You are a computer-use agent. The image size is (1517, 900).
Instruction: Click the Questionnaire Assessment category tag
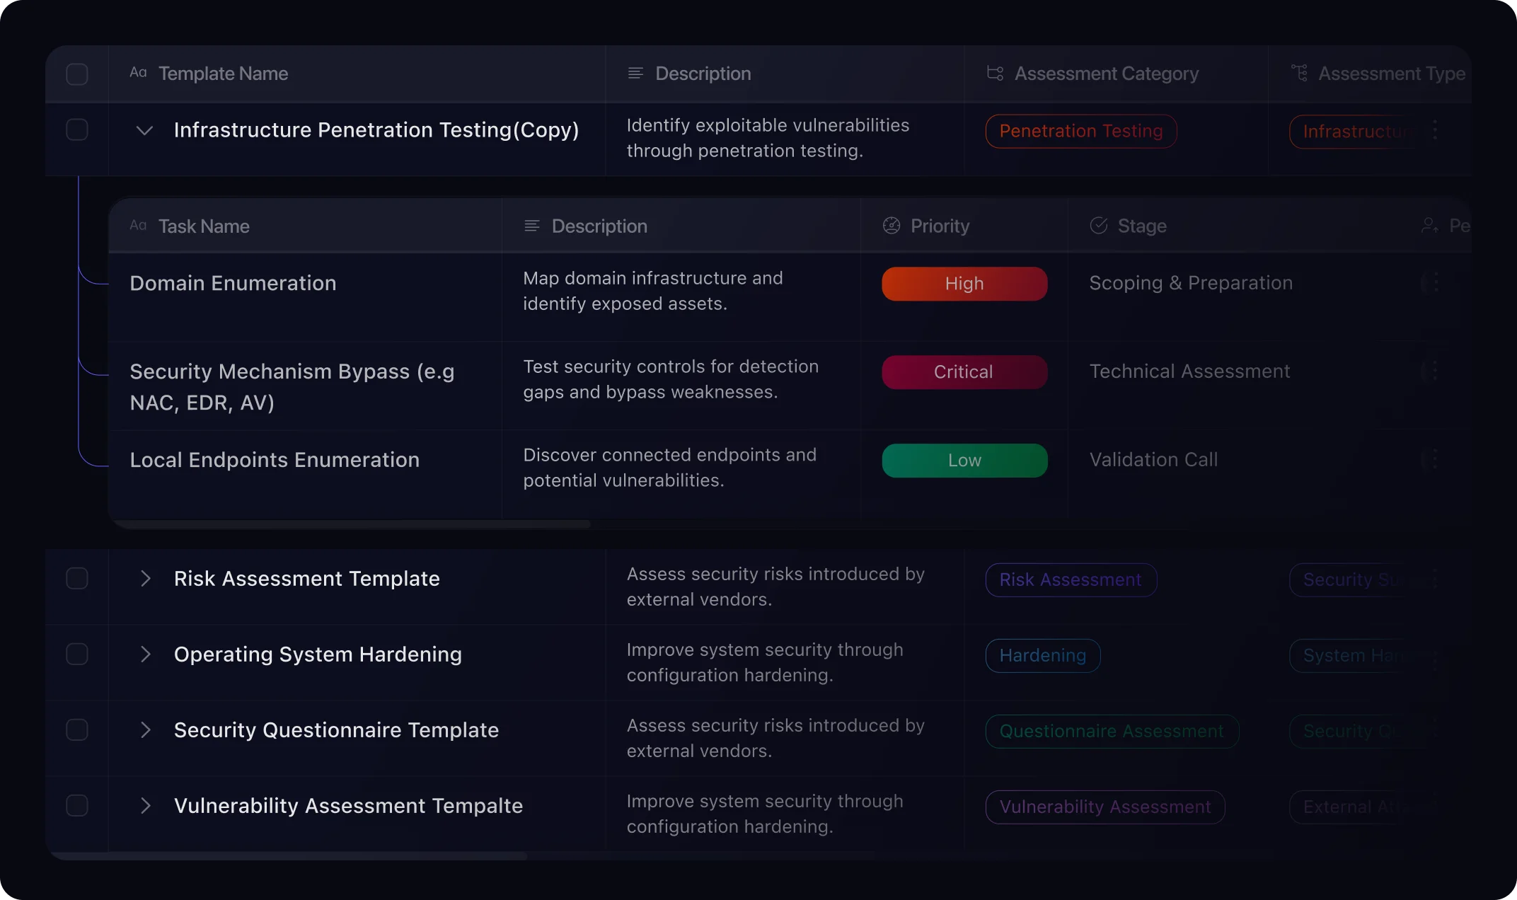point(1112,731)
